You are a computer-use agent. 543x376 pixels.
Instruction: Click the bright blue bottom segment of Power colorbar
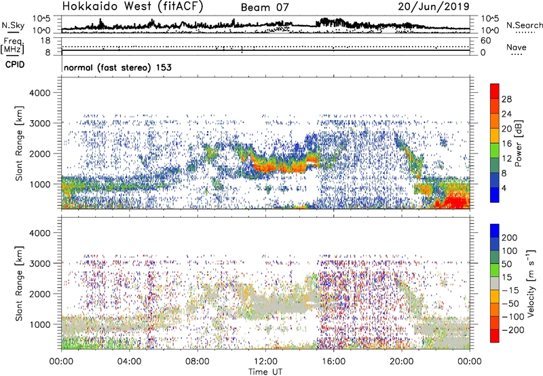tap(495, 195)
